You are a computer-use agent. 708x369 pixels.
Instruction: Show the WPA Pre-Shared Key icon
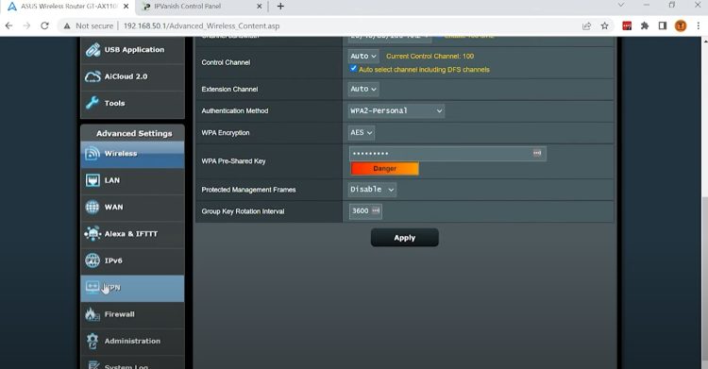(537, 153)
